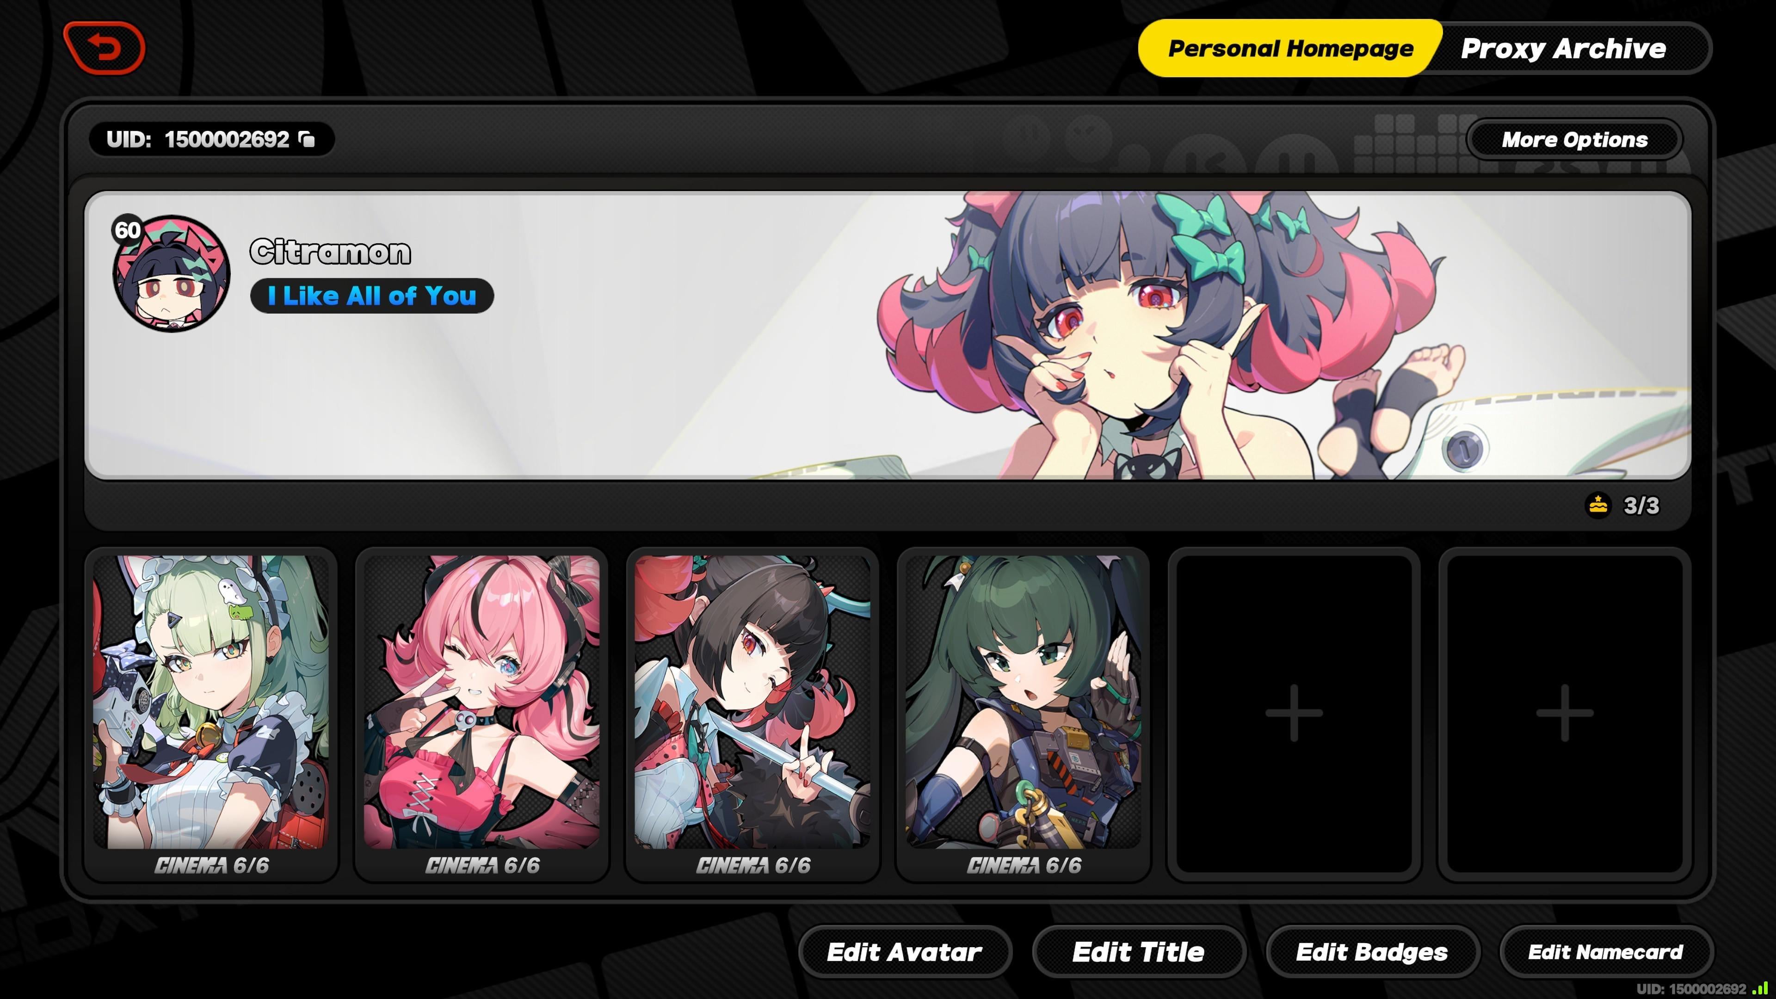
Task: Click the Edit Title button
Action: [1138, 952]
